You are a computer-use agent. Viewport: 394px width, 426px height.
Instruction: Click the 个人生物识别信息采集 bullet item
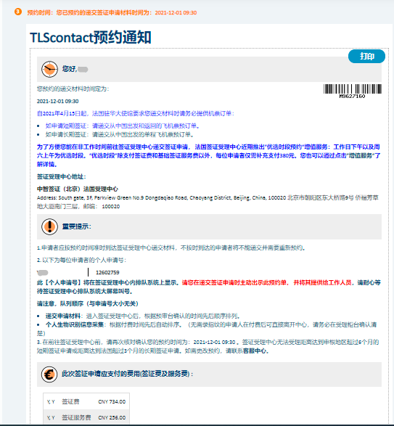(207, 329)
